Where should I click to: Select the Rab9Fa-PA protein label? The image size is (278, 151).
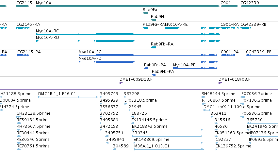(x=155, y=65)
